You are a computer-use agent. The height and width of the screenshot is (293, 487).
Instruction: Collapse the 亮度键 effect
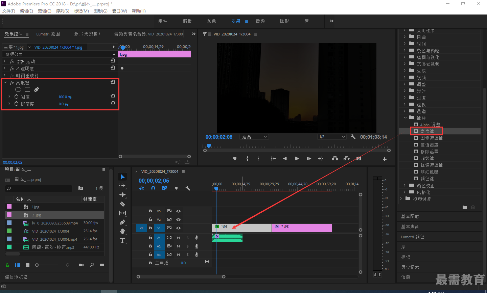point(5,82)
